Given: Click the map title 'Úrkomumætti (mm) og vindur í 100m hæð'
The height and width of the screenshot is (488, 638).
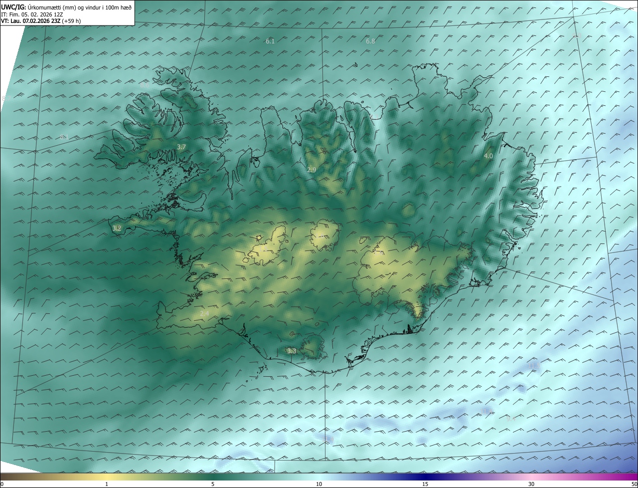Looking at the screenshot, I should coord(80,7).
